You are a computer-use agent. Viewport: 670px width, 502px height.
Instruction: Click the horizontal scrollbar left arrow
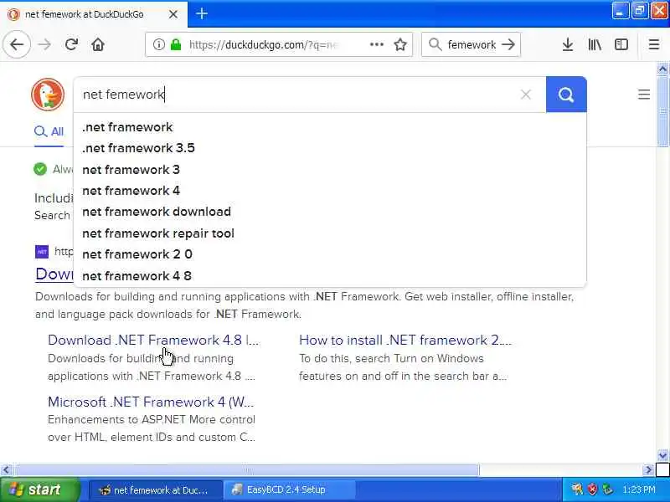pos(6,470)
